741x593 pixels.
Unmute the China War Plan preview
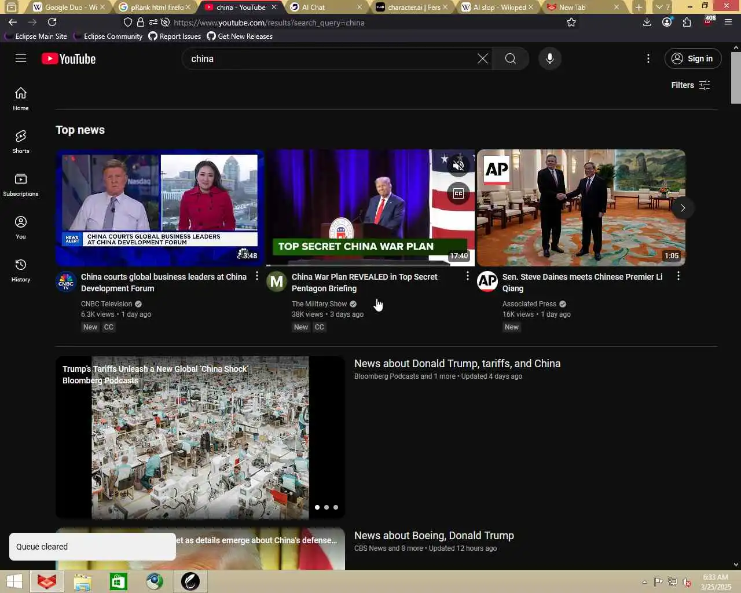(458, 166)
